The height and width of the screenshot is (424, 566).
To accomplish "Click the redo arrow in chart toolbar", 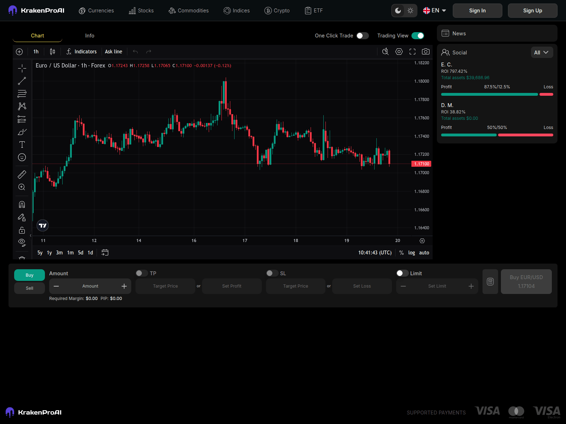I will [149, 52].
